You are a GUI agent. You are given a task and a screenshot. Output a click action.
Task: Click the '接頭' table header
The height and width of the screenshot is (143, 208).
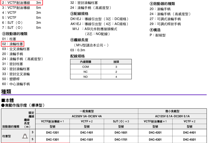coord(116,62)
